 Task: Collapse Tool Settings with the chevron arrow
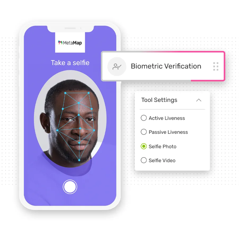(x=199, y=100)
